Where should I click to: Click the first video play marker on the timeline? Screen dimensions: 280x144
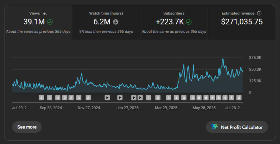pyautogui.click(x=107, y=98)
